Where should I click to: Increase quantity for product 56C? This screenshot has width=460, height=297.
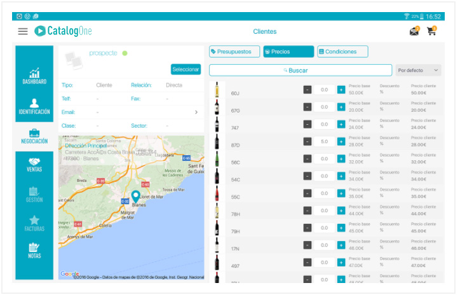[341, 159]
